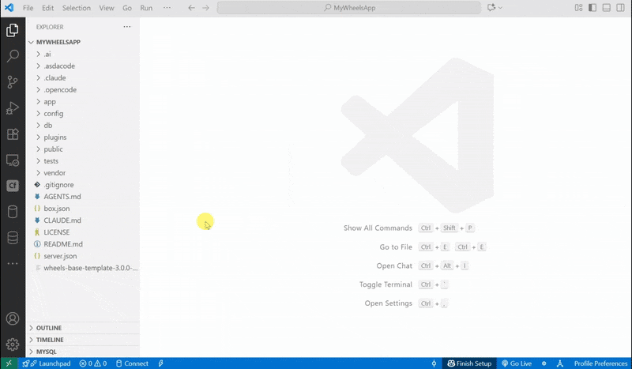Open the Go menu
This screenshot has width=632, height=369.
coord(127,8)
